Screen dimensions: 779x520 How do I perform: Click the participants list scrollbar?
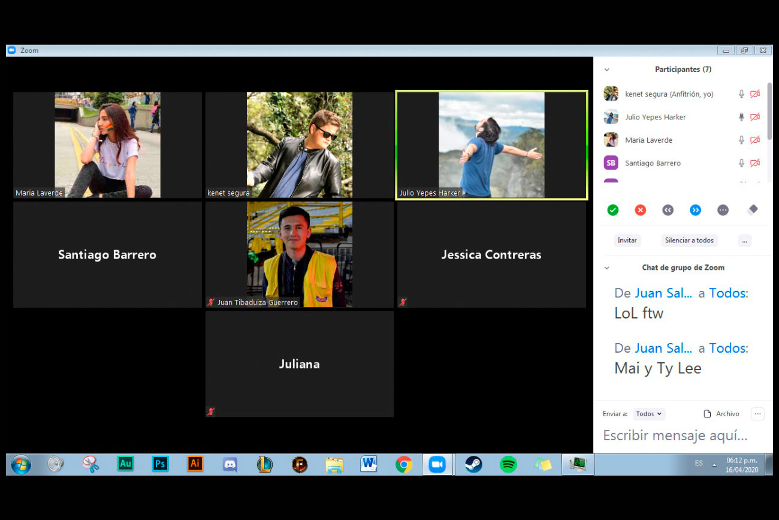click(x=769, y=112)
